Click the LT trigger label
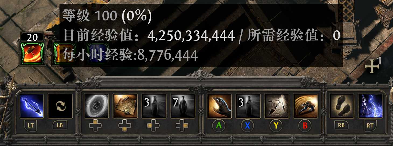Viewport: 393px width, 146px height. click(x=31, y=126)
